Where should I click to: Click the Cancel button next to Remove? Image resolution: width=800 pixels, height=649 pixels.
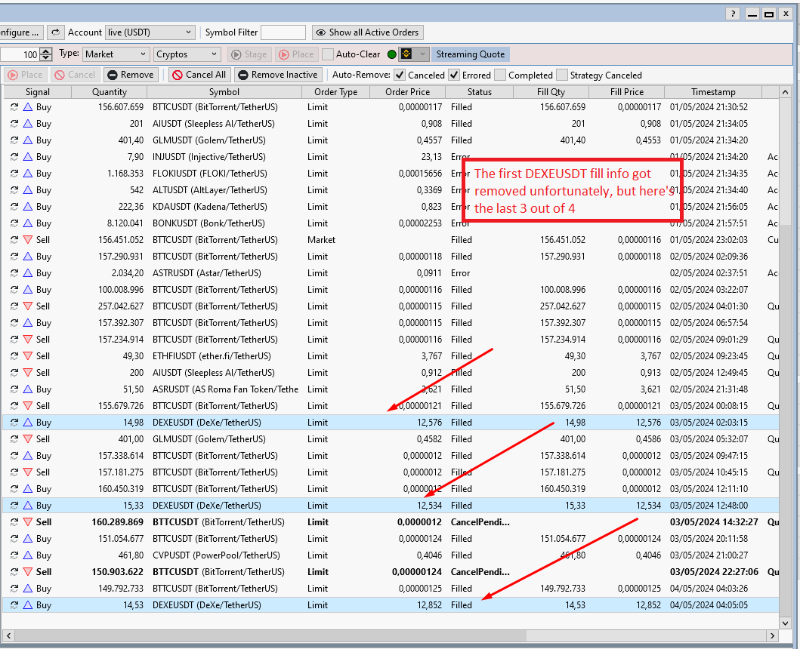click(76, 75)
